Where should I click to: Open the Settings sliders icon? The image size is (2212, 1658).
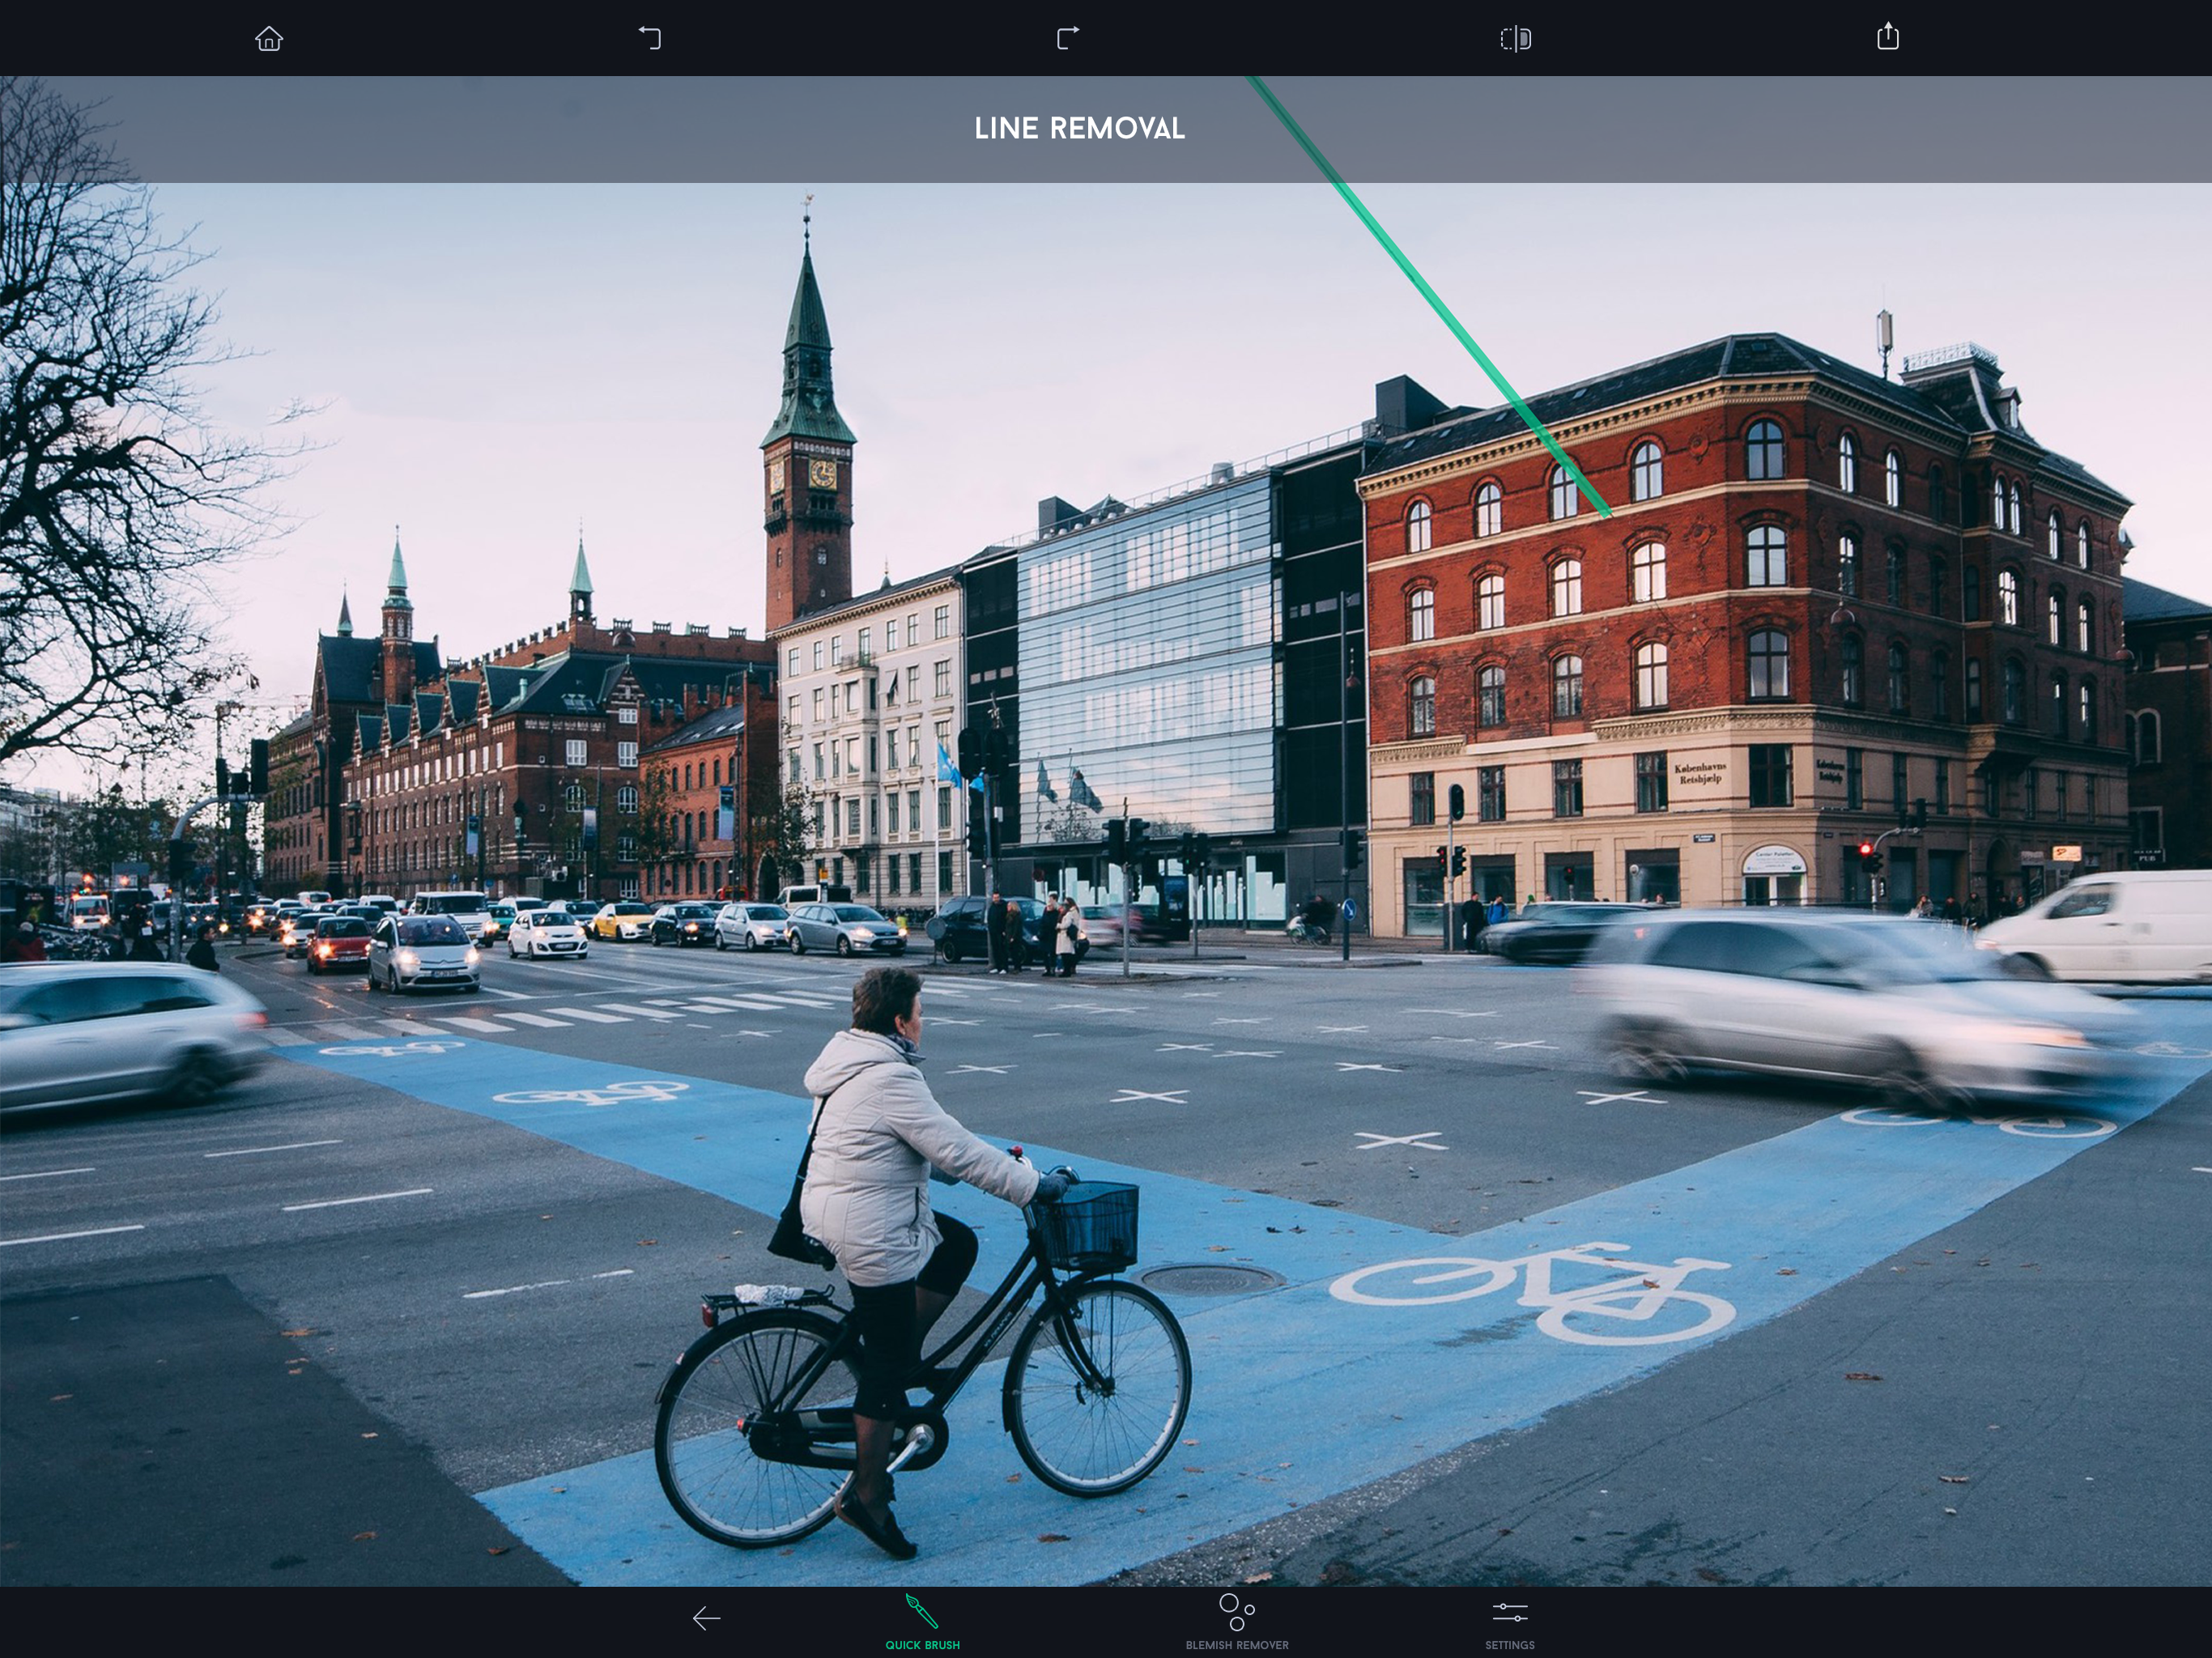point(1509,1612)
